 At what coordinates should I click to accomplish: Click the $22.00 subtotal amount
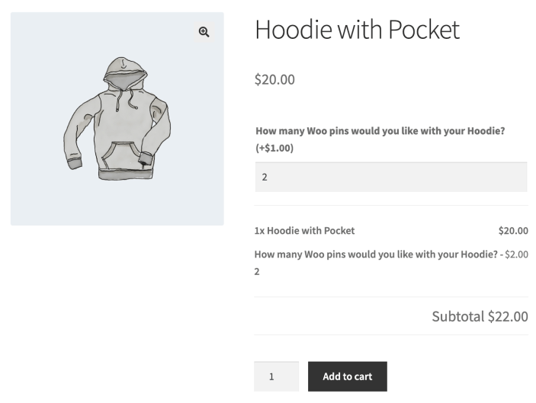coord(508,316)
